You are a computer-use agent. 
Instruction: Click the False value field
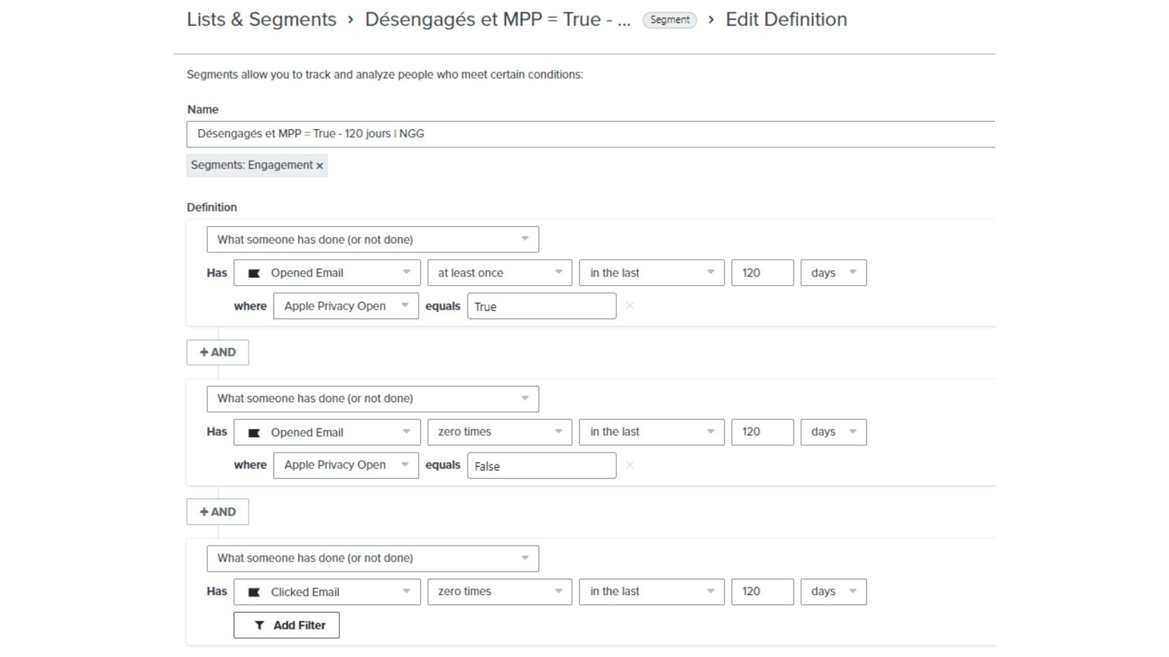click(x=542, y=466)
